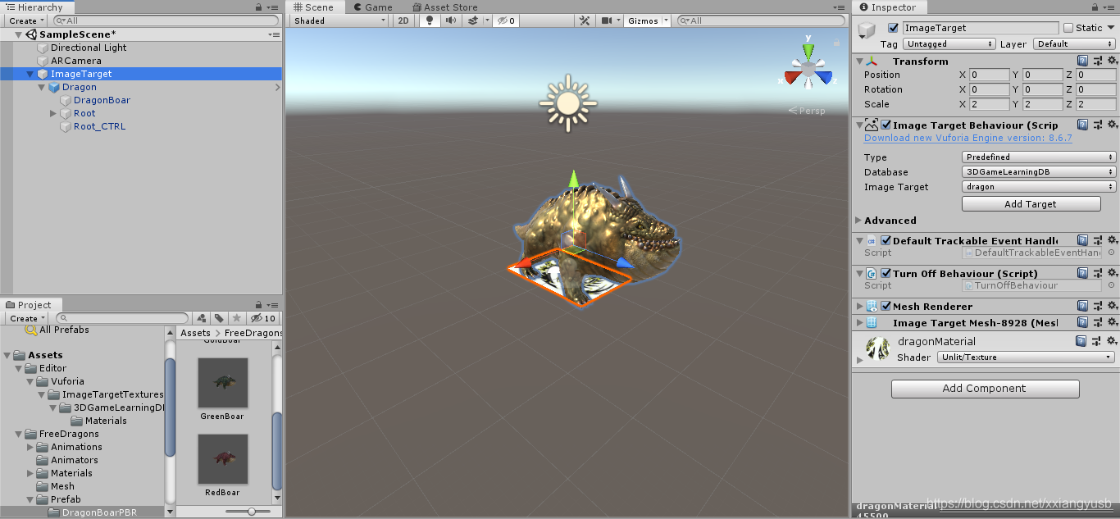Uncheck the Mesh Renderer component
The width and height of the screenshot is (1120, 519).
[886, 306]
